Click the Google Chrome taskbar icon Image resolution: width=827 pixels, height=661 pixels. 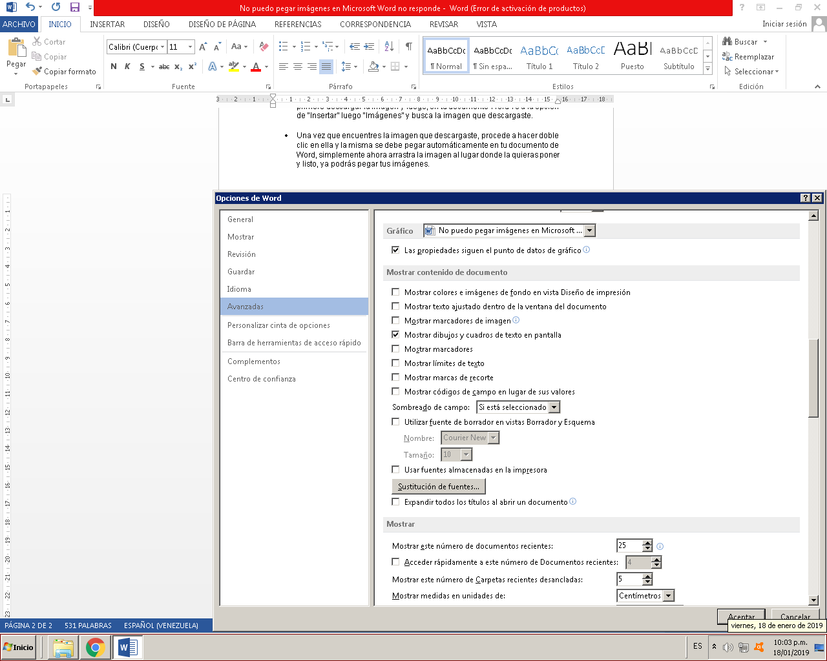tap(95, 647)
